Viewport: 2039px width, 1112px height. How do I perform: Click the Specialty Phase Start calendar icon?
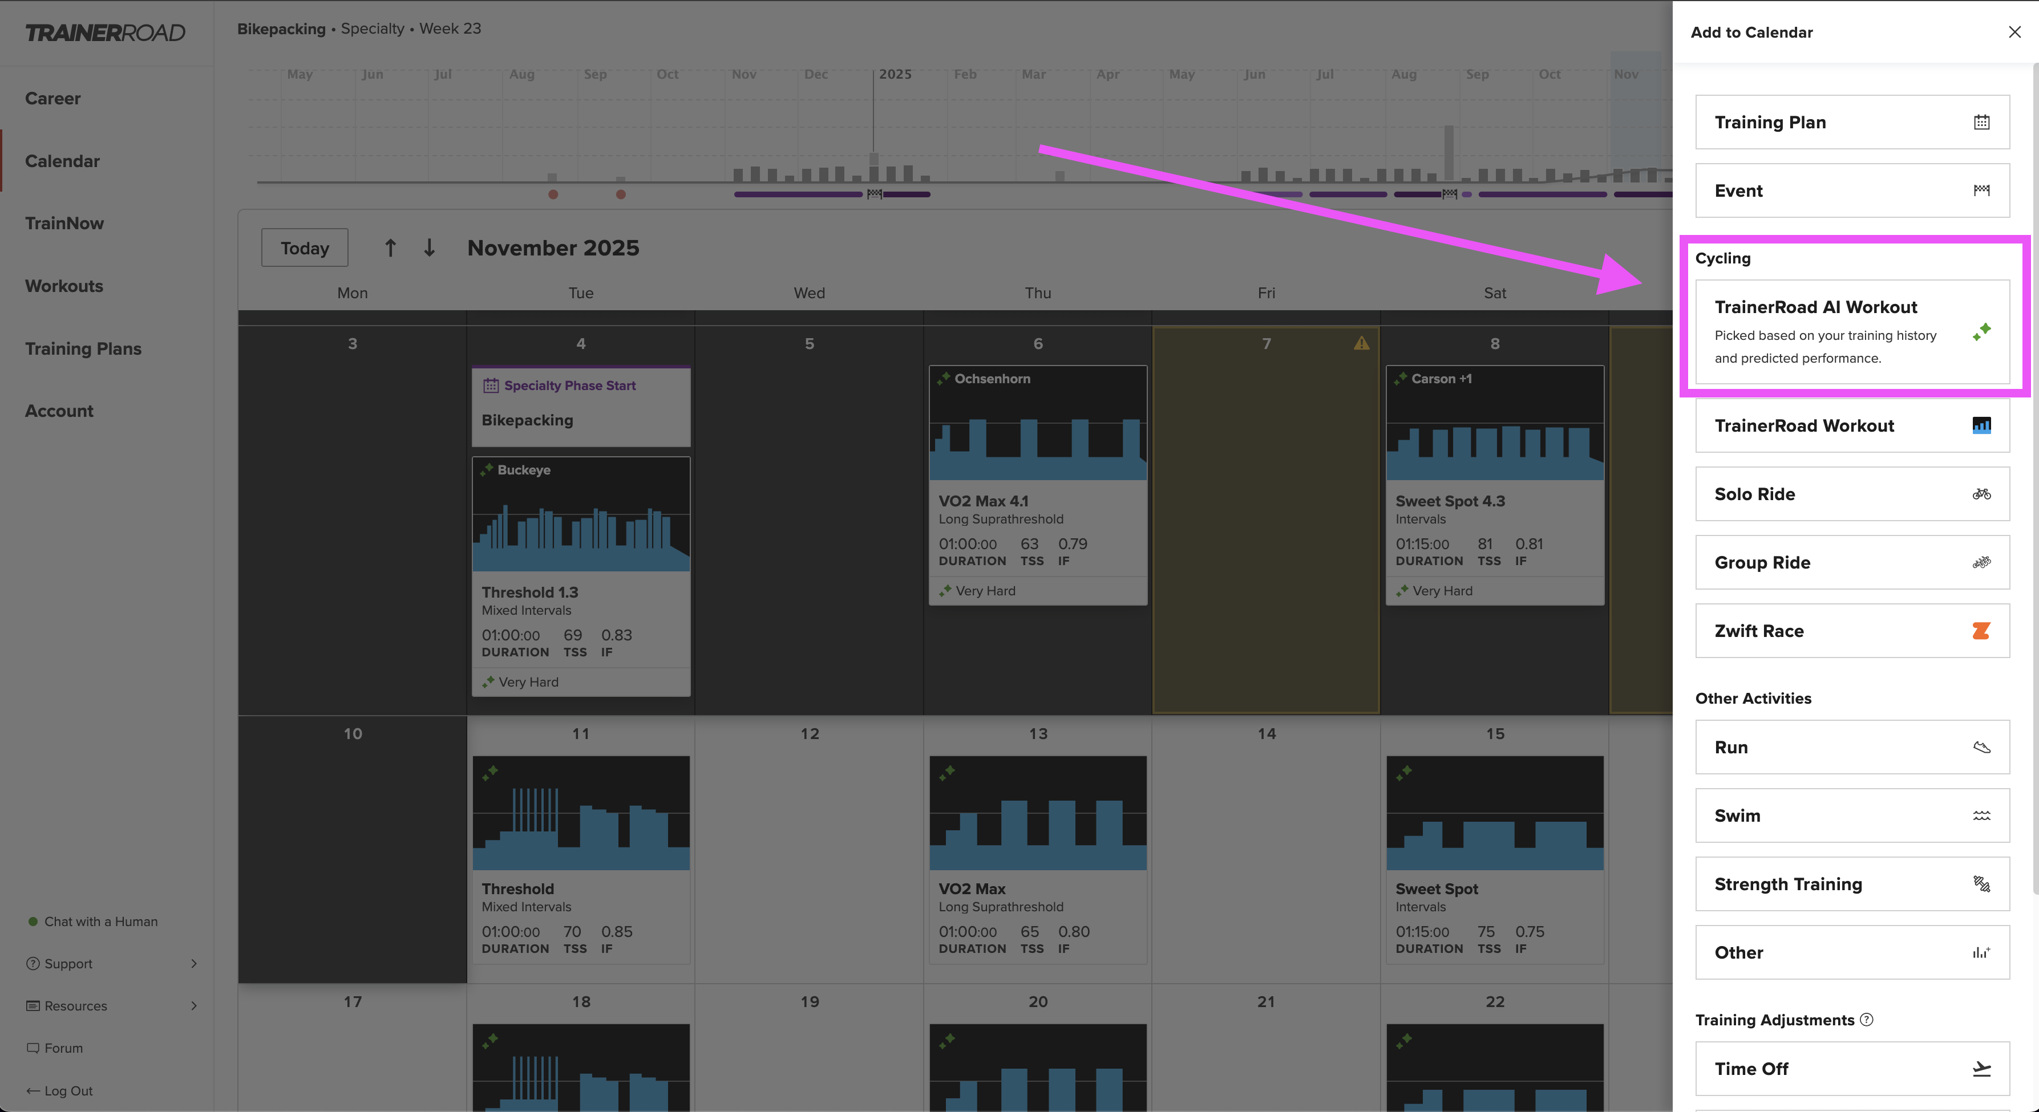tap(491, 385)
